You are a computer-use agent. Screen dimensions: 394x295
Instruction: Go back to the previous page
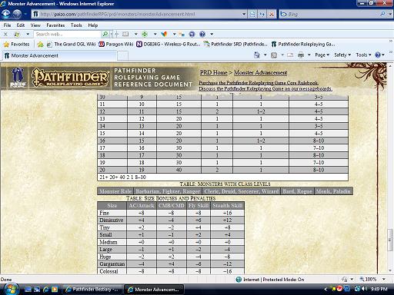6,14
